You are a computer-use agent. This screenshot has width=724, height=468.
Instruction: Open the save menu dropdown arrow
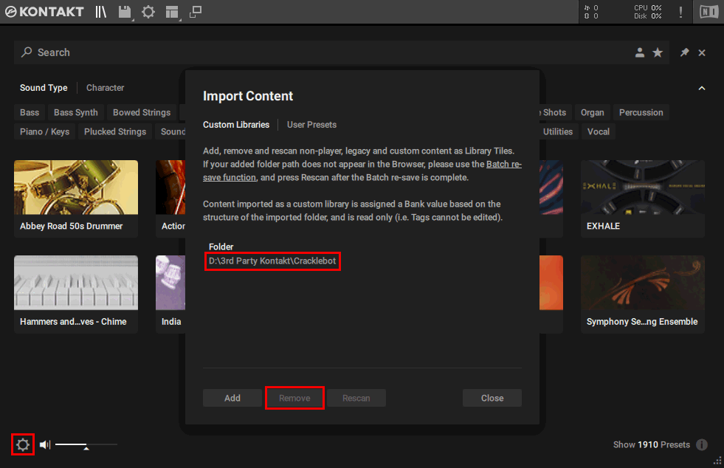coord(133,18)
